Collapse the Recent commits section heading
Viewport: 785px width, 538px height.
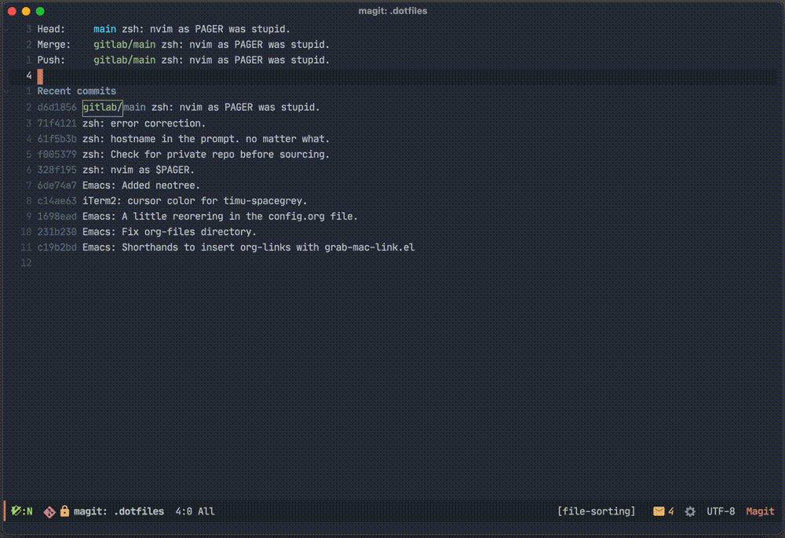77,91
